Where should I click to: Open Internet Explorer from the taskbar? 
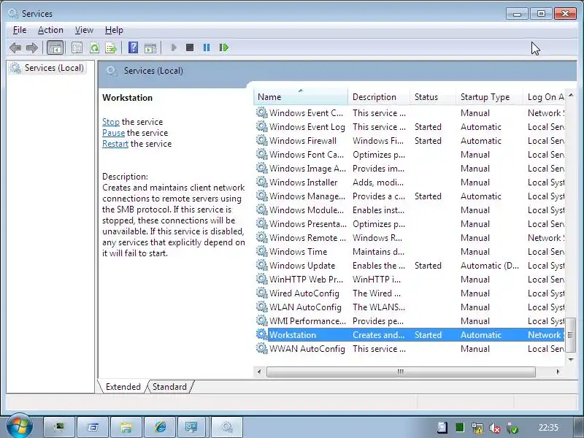pos(160,427)
